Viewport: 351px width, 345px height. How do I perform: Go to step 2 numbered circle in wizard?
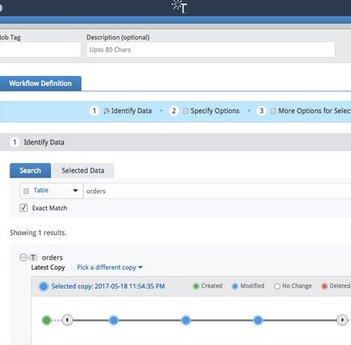point(174,111)
